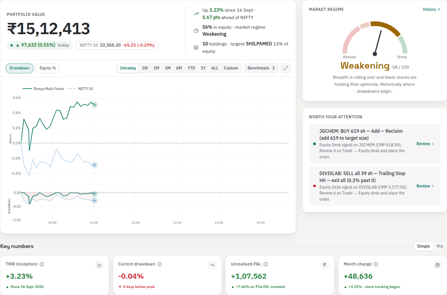Screen dimensions: 447x295
Task: Click the ₹7,632 (0.51%) today pill
Action: [40, 45]
